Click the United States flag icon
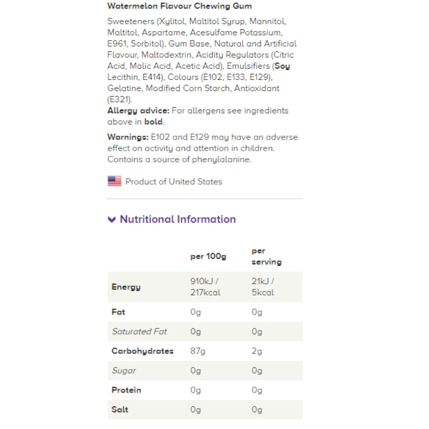 [x=115, y=181]
